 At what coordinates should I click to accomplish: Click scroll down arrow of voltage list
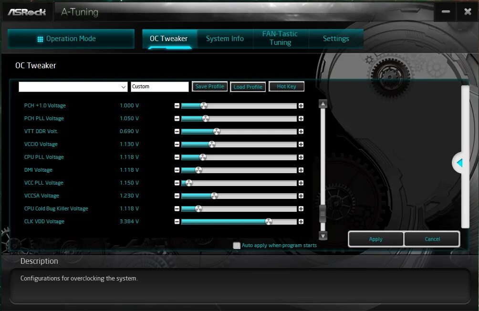(x=323, y=236)
